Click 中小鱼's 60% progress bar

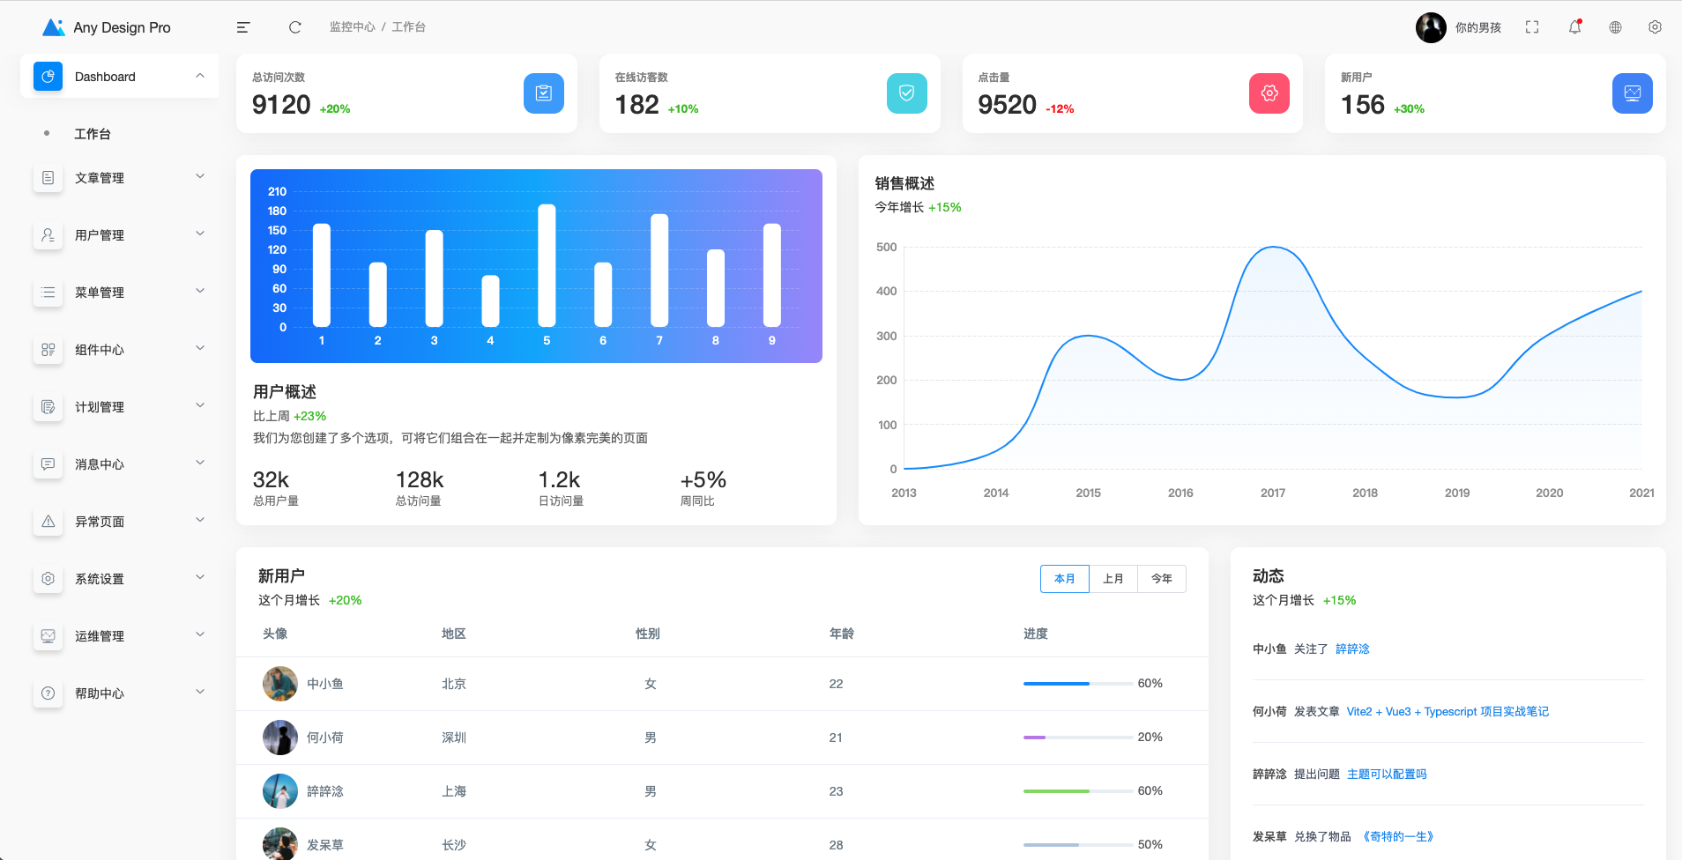click(x=1077, y=684)
